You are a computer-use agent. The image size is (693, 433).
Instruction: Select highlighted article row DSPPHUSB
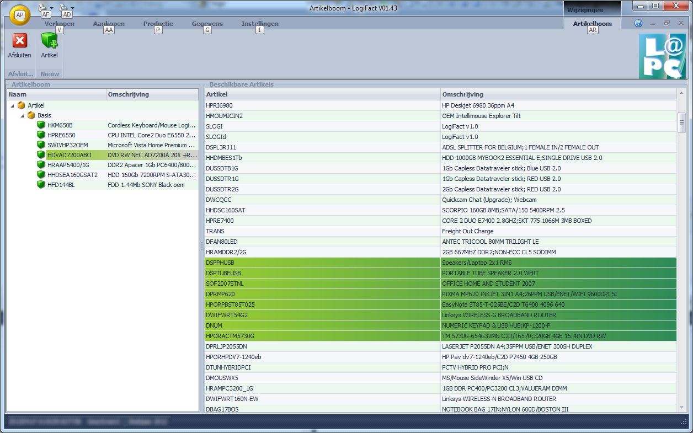click(x=440, y=263)
